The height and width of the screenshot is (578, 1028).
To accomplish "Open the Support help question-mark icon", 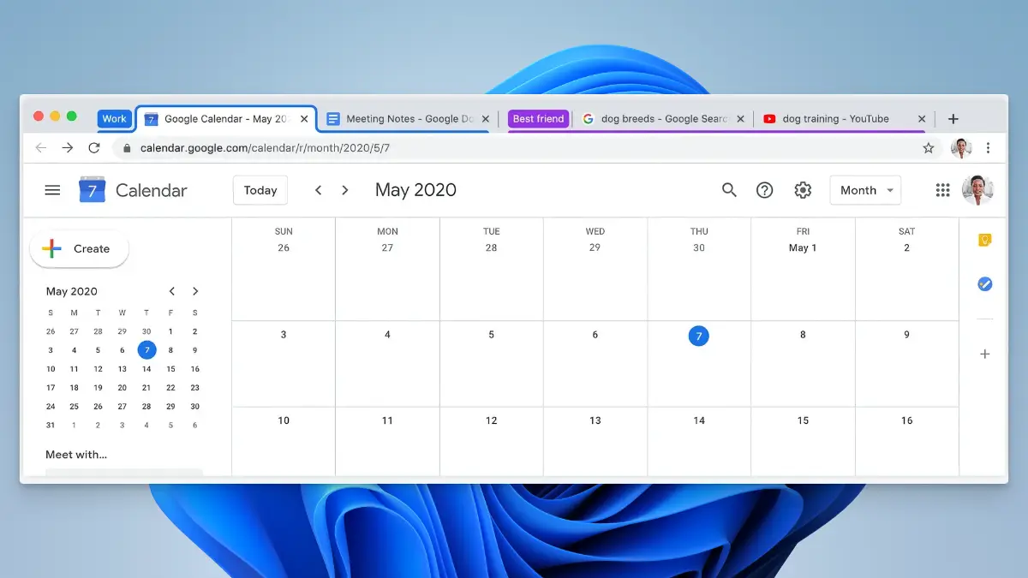I will click(765, 190).
